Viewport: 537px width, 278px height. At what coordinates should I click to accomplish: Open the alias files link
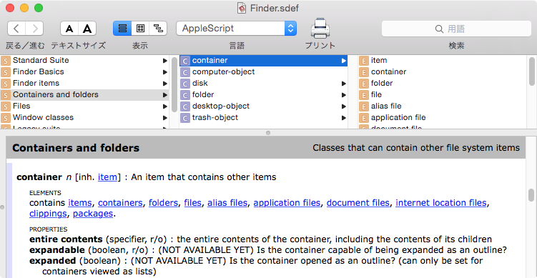(x=227, y=203)
